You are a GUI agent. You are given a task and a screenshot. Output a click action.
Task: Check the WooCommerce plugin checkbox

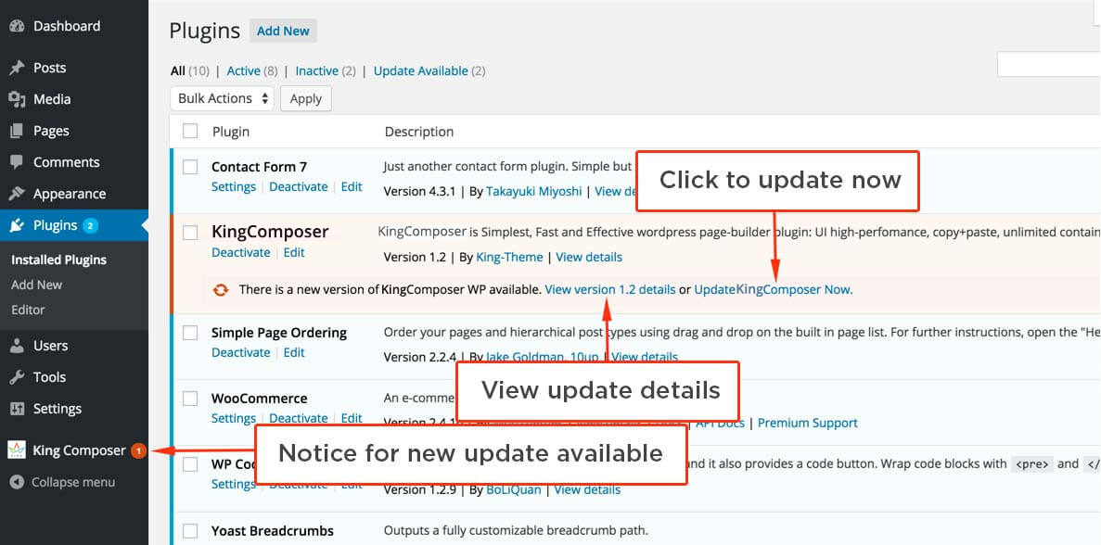[190, 399]
